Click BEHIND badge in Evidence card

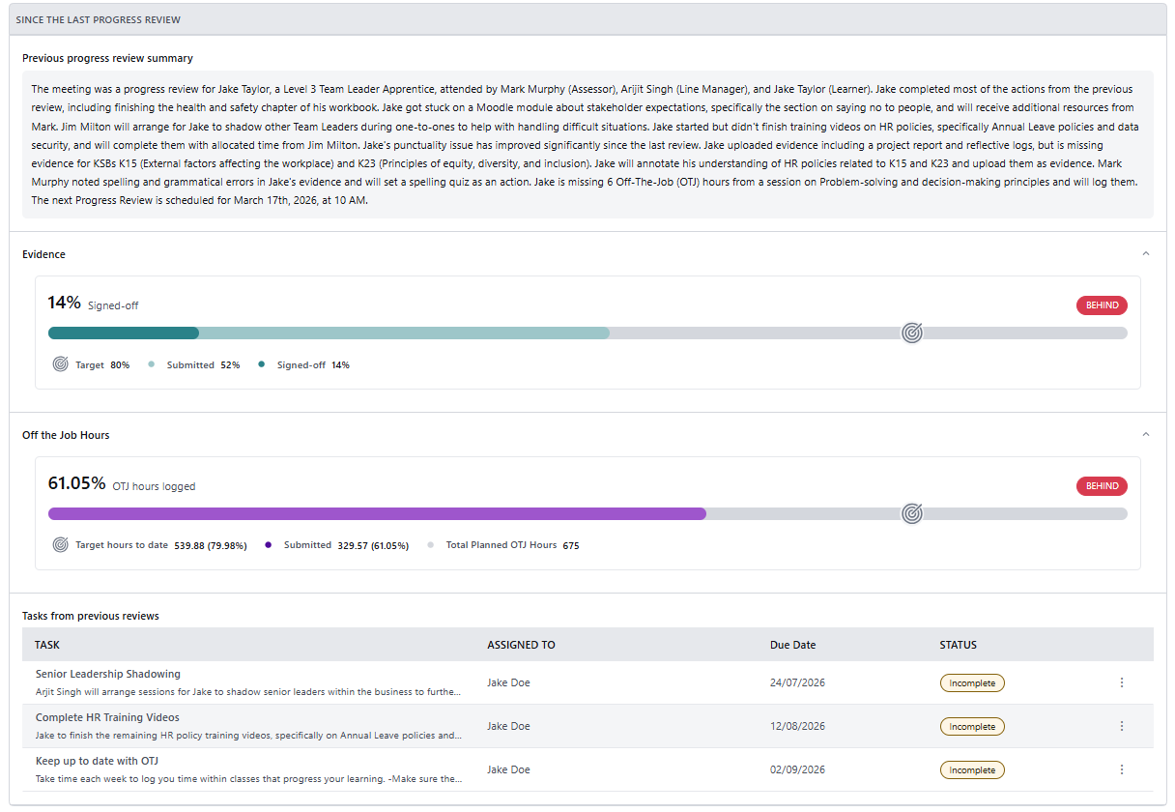tap(1102, 305)
